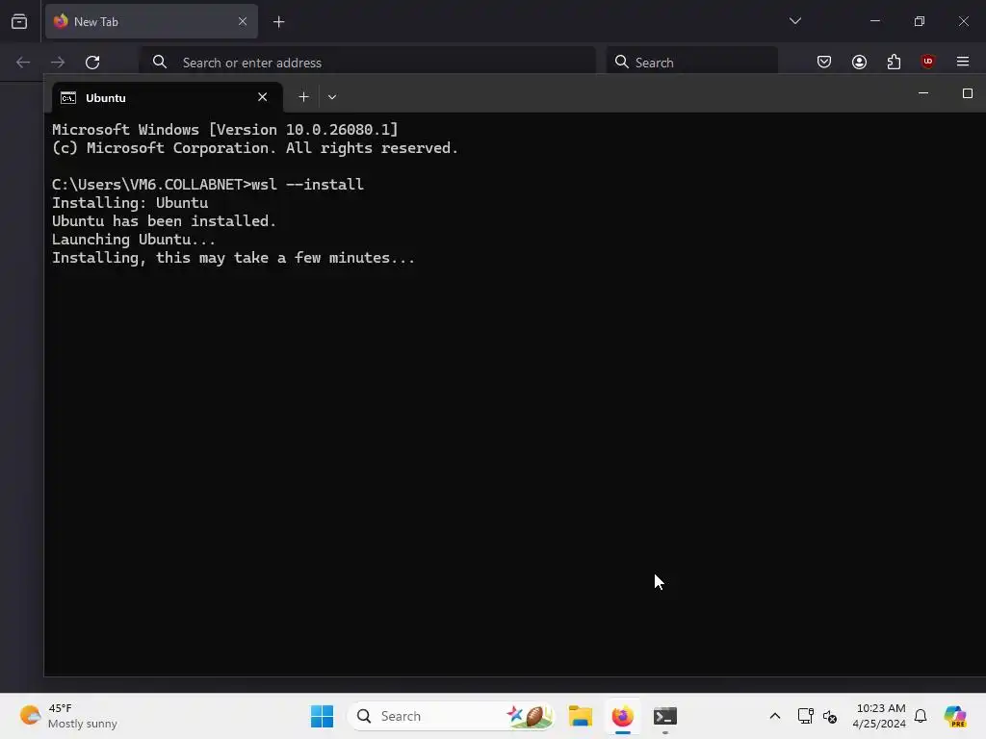Launch Copilot preview from the taskbar
The image size is (986, 739).
coord(955,716)
